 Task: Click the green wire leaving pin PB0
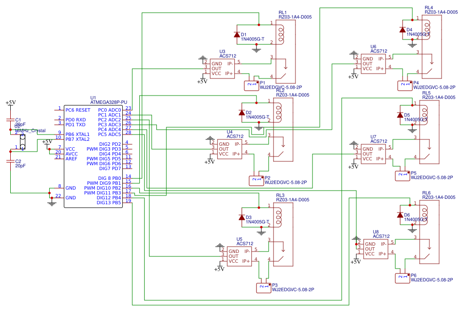pyautogui.click(x=136, y=179)
